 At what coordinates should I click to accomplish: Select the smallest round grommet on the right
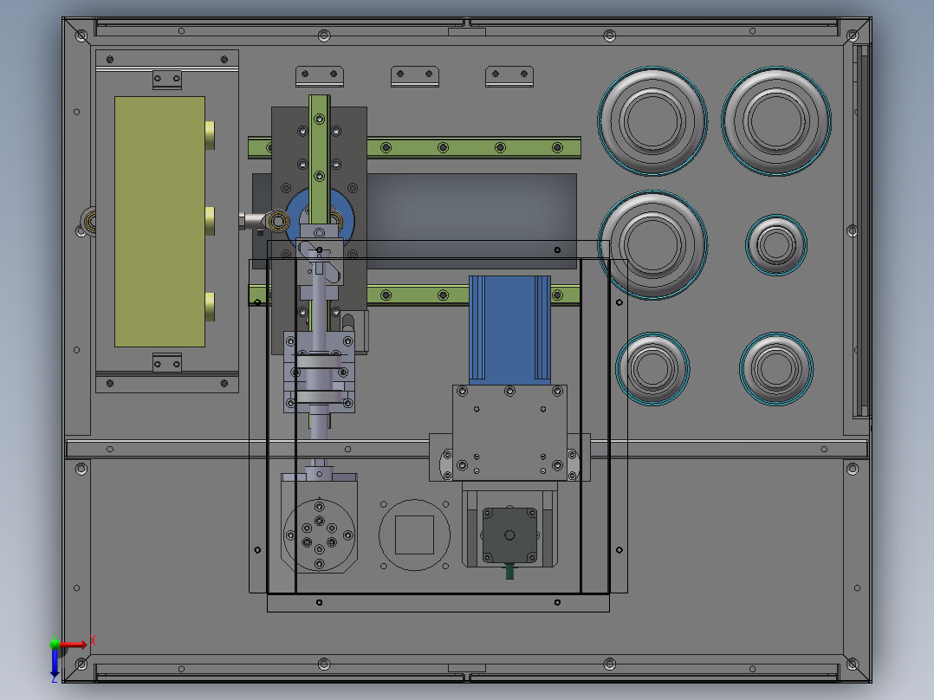pyautogui.click(x=776, y=245)
